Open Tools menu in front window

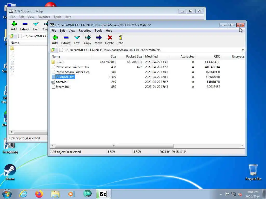click(x=98, y=31)
